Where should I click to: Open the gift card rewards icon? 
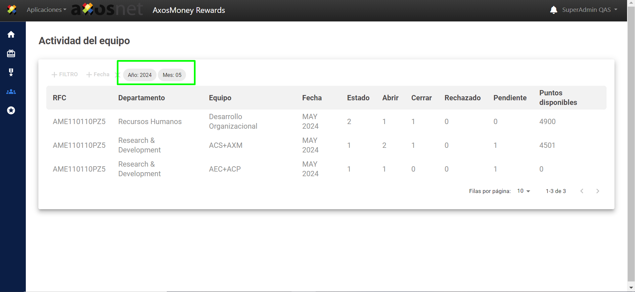(x=11, y=53)
